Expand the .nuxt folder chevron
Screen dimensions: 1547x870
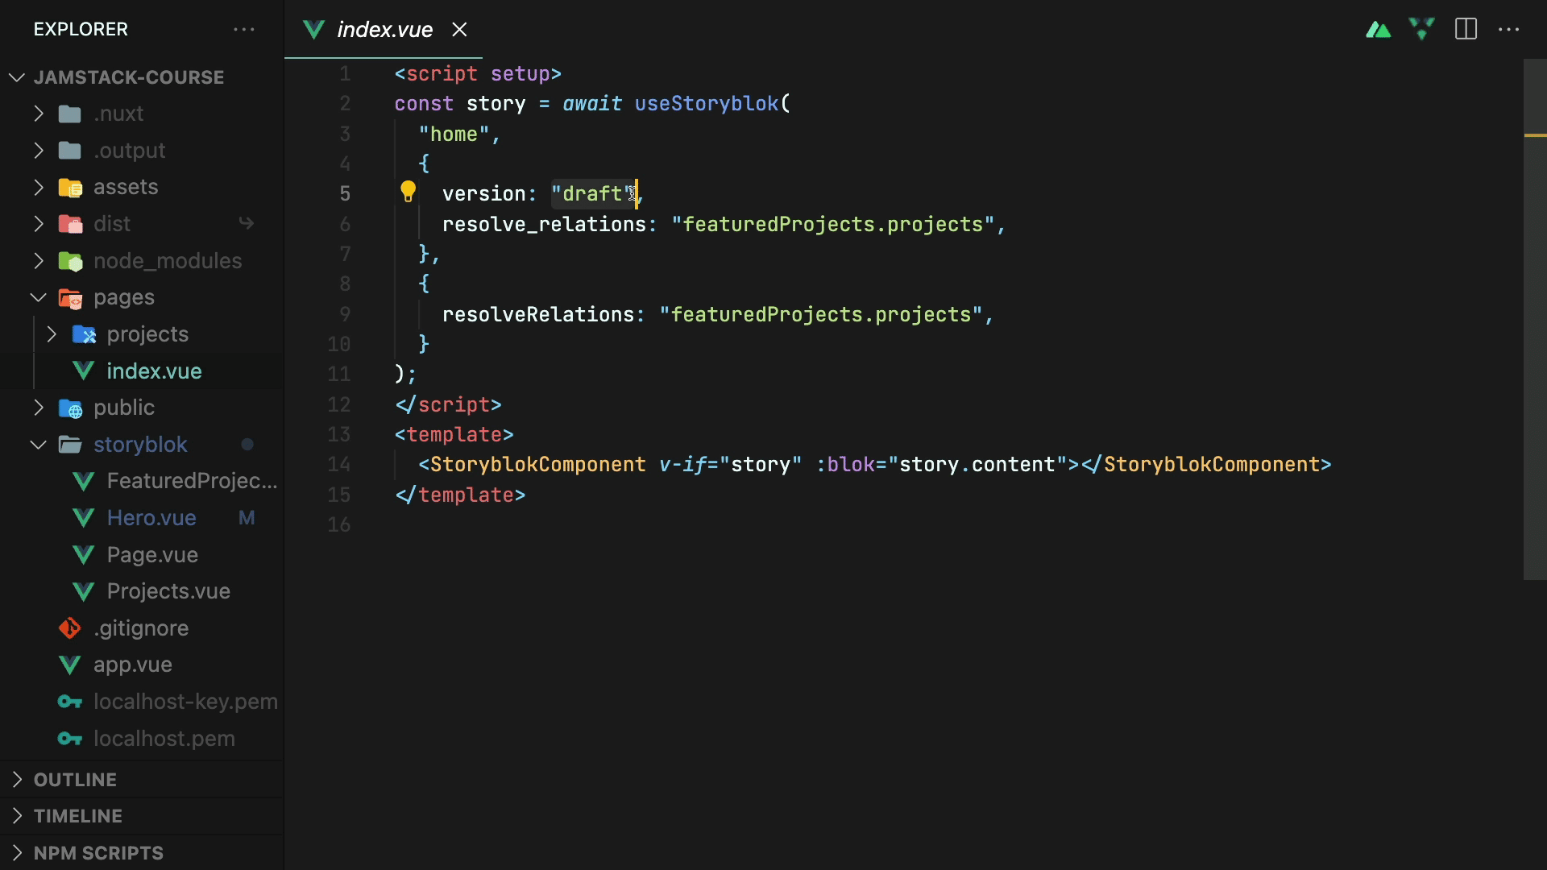click(x=38, y=114)
